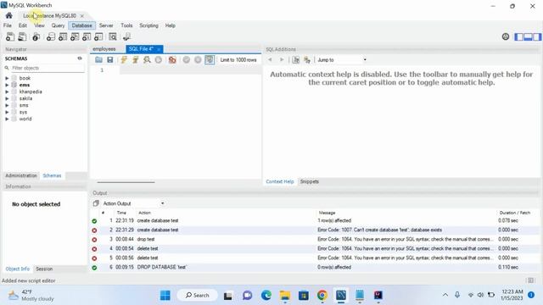Open the File menu

[x=8, y=25]
